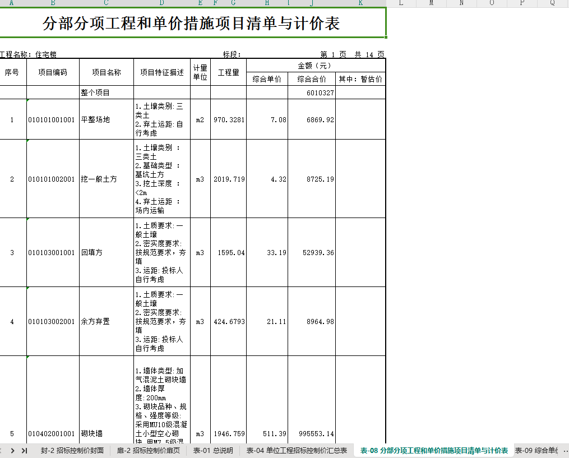Image resolution: width=569 pixels, height=458 pixels.
Task: Click the total price 995553.14 cell
Action: (x=312, y=399)
